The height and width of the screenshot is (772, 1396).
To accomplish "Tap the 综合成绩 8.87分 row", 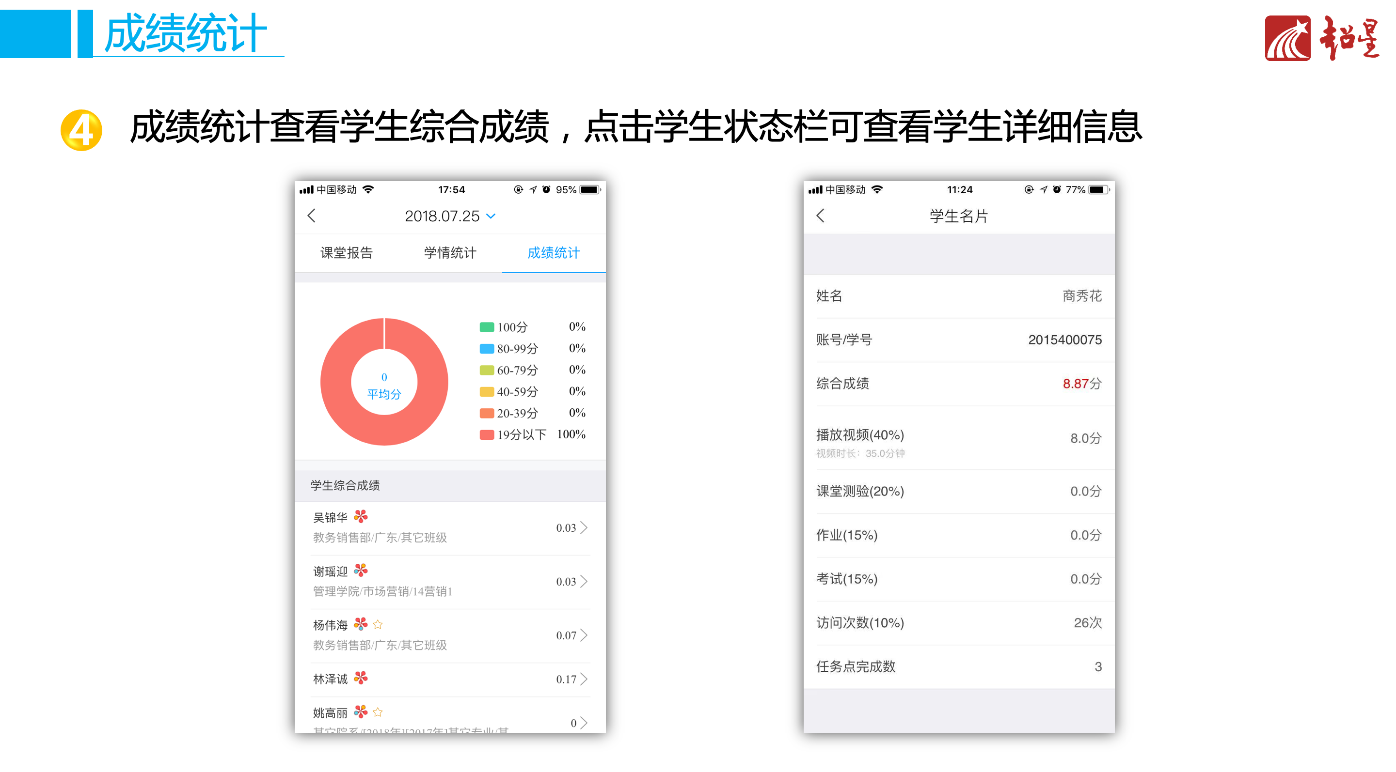I will pyautogui.click(x=958, y=383).
